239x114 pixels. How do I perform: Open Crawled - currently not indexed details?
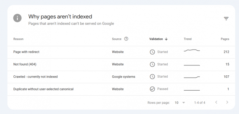35,77
